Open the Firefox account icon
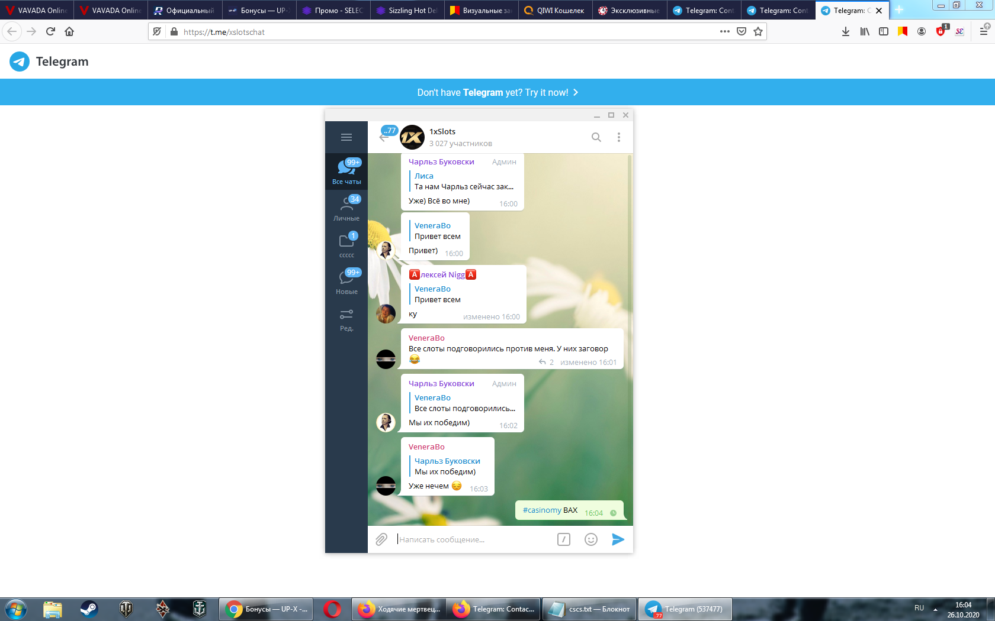The height and width of the screenshot is (621, 995). click(x=922, y=31)
